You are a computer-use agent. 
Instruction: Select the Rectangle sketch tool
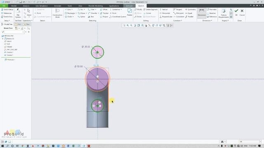coord(70,13)
